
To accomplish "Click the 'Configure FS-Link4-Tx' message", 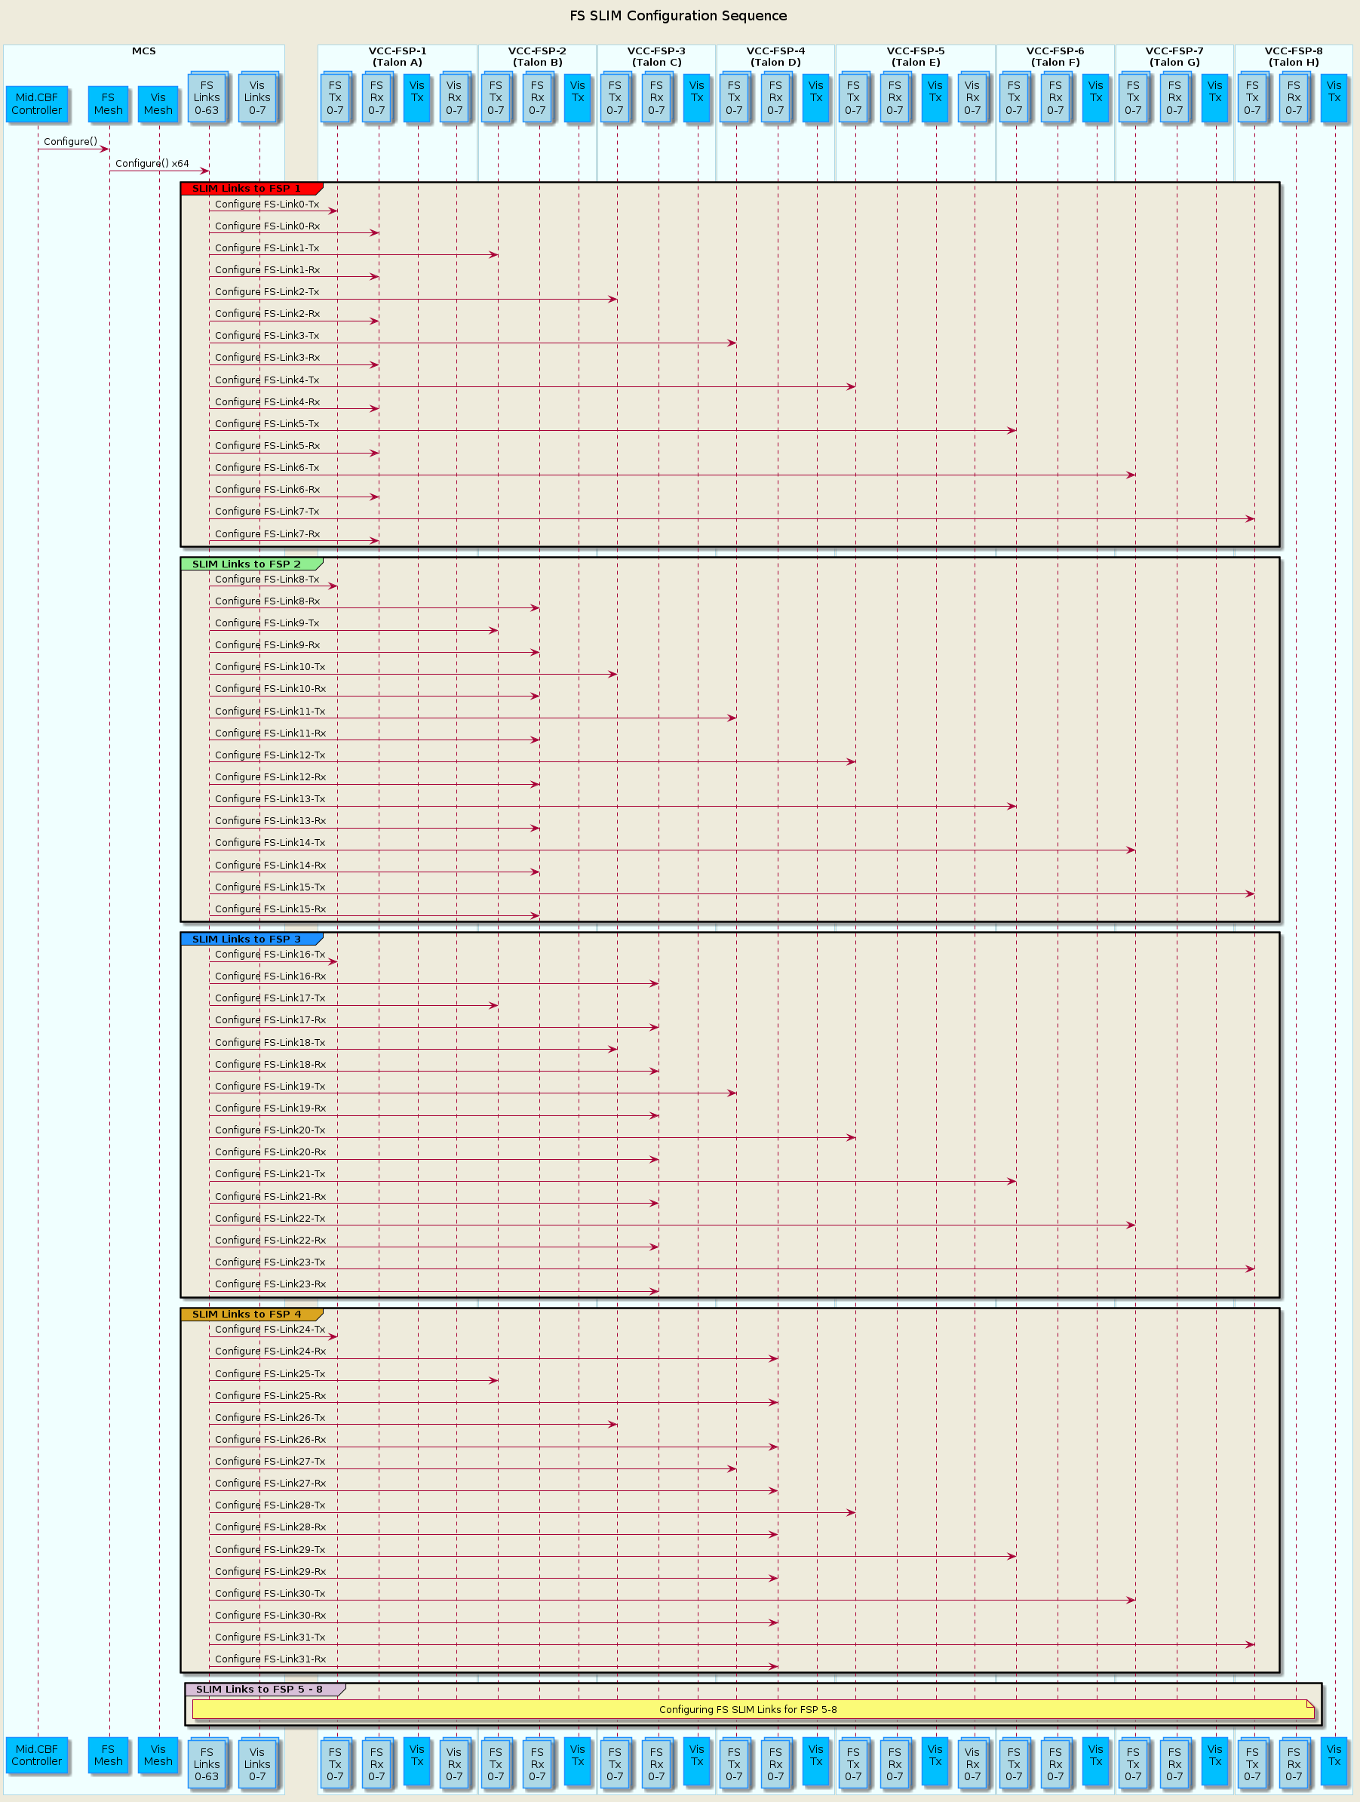I will (x=267, y=380).
